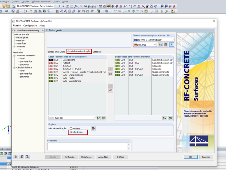Click red X icon in main toolbar
The image size is (226, 170).
pos(143,6)
